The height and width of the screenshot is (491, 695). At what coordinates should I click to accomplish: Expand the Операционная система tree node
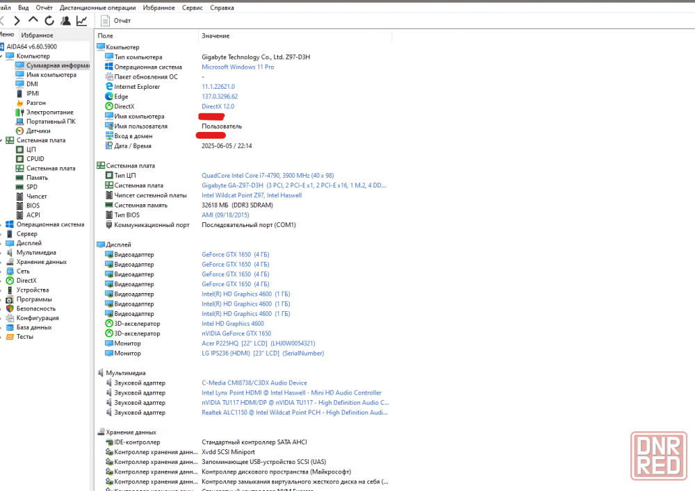coord(1,224)
